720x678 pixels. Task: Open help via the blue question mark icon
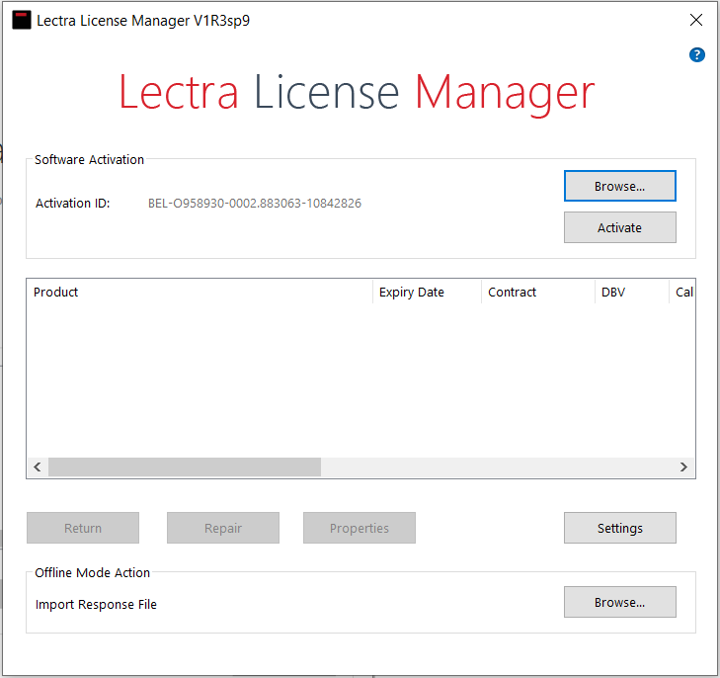pos(697,55)
